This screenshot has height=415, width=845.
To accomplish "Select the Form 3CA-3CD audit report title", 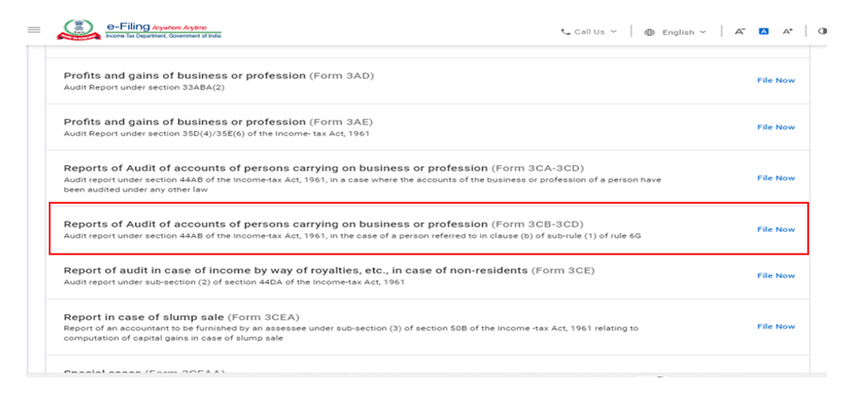I will click(275, 168).
